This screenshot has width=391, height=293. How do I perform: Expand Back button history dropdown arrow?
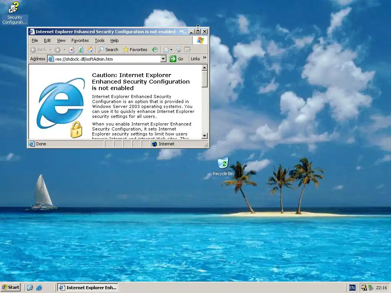point(50,50)
